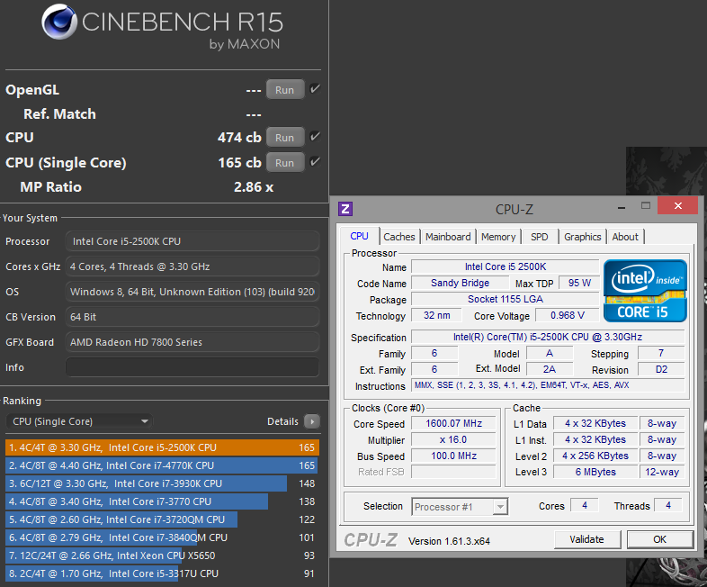Select ranking row Intel Xeon CPU X5650
Viewport: 707px width, 587px height.
(162, 555)
